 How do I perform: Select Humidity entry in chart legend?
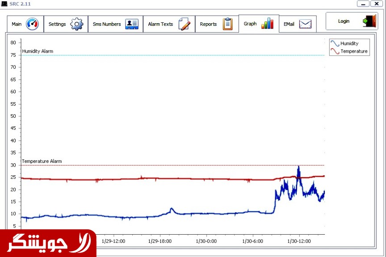coord(349,44)
